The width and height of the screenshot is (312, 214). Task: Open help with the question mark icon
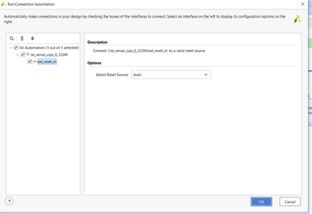tap(9, 201)
